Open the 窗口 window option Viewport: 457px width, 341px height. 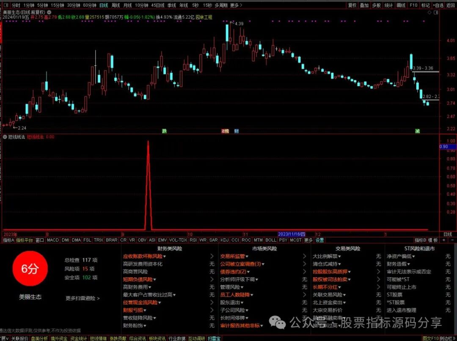coord(40,240)
